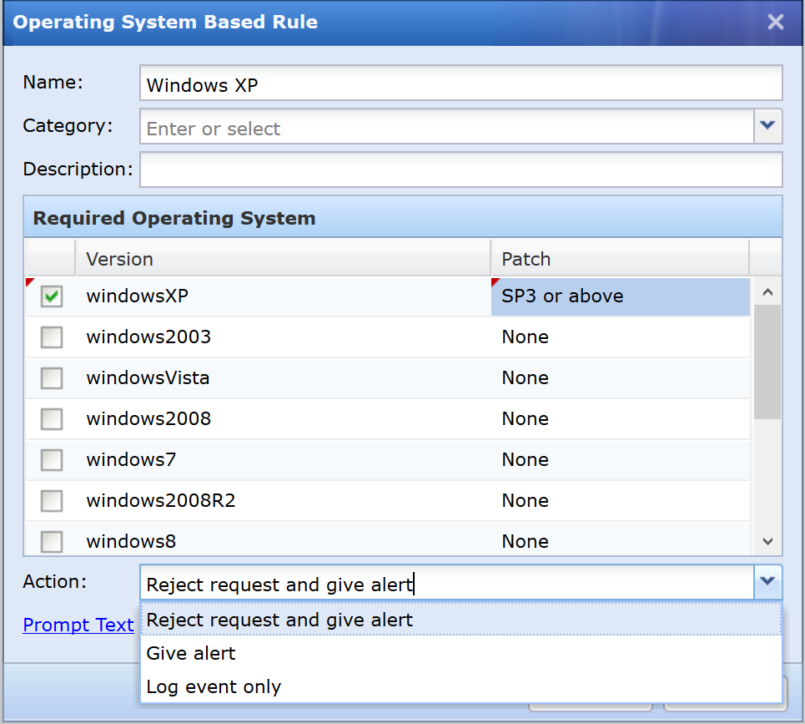Image resolution: width=805 pixels, height=724 pixels.
Task: Close the Operating System Based Rule dialog
Action: [775, 22]
